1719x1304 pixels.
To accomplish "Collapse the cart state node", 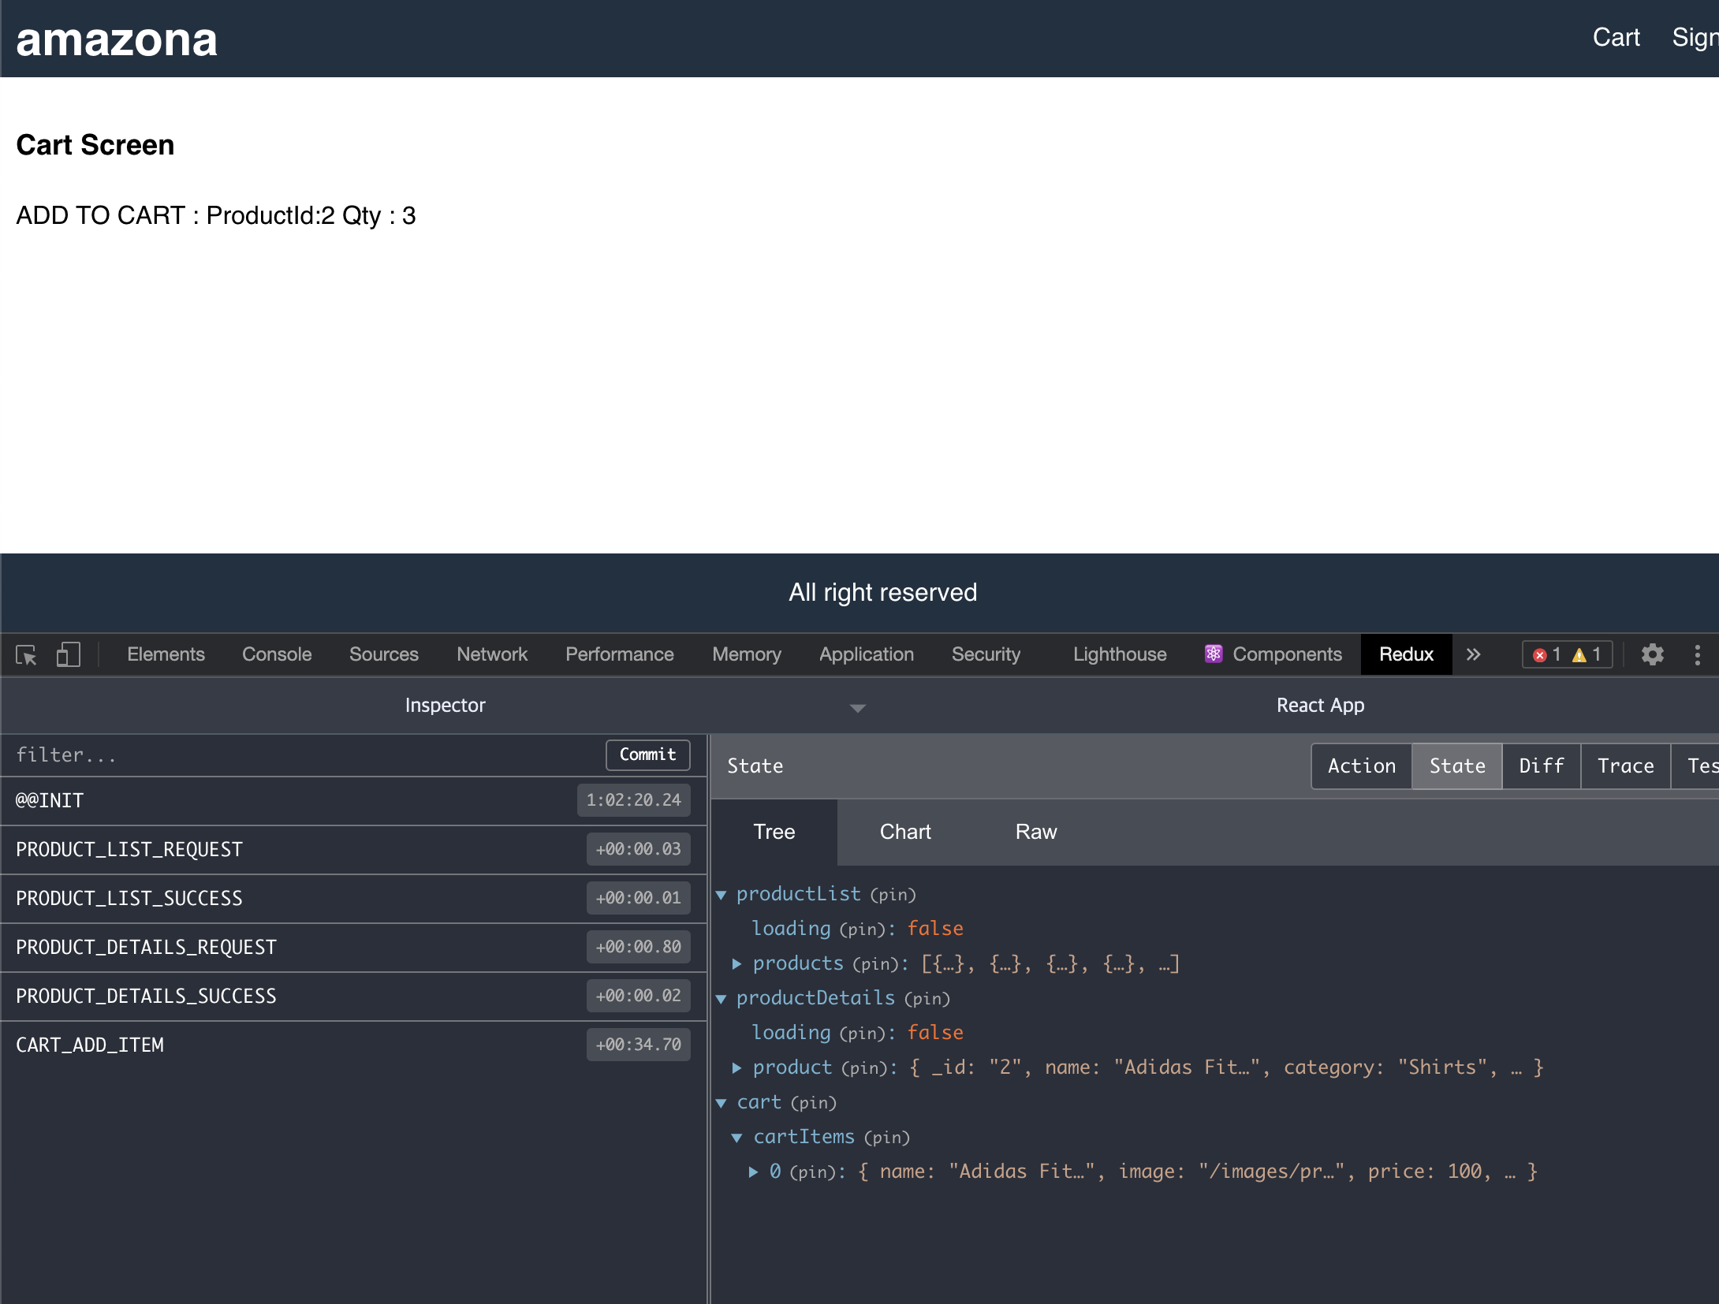I will (x=721, y=1102).
